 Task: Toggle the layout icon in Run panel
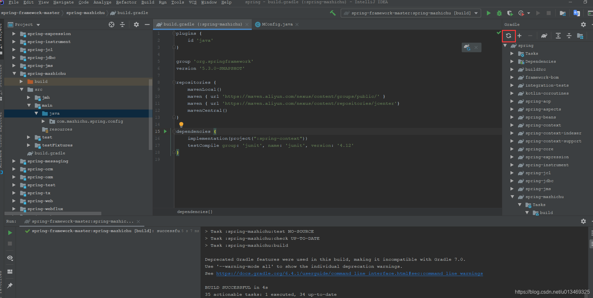coord(10,272)
